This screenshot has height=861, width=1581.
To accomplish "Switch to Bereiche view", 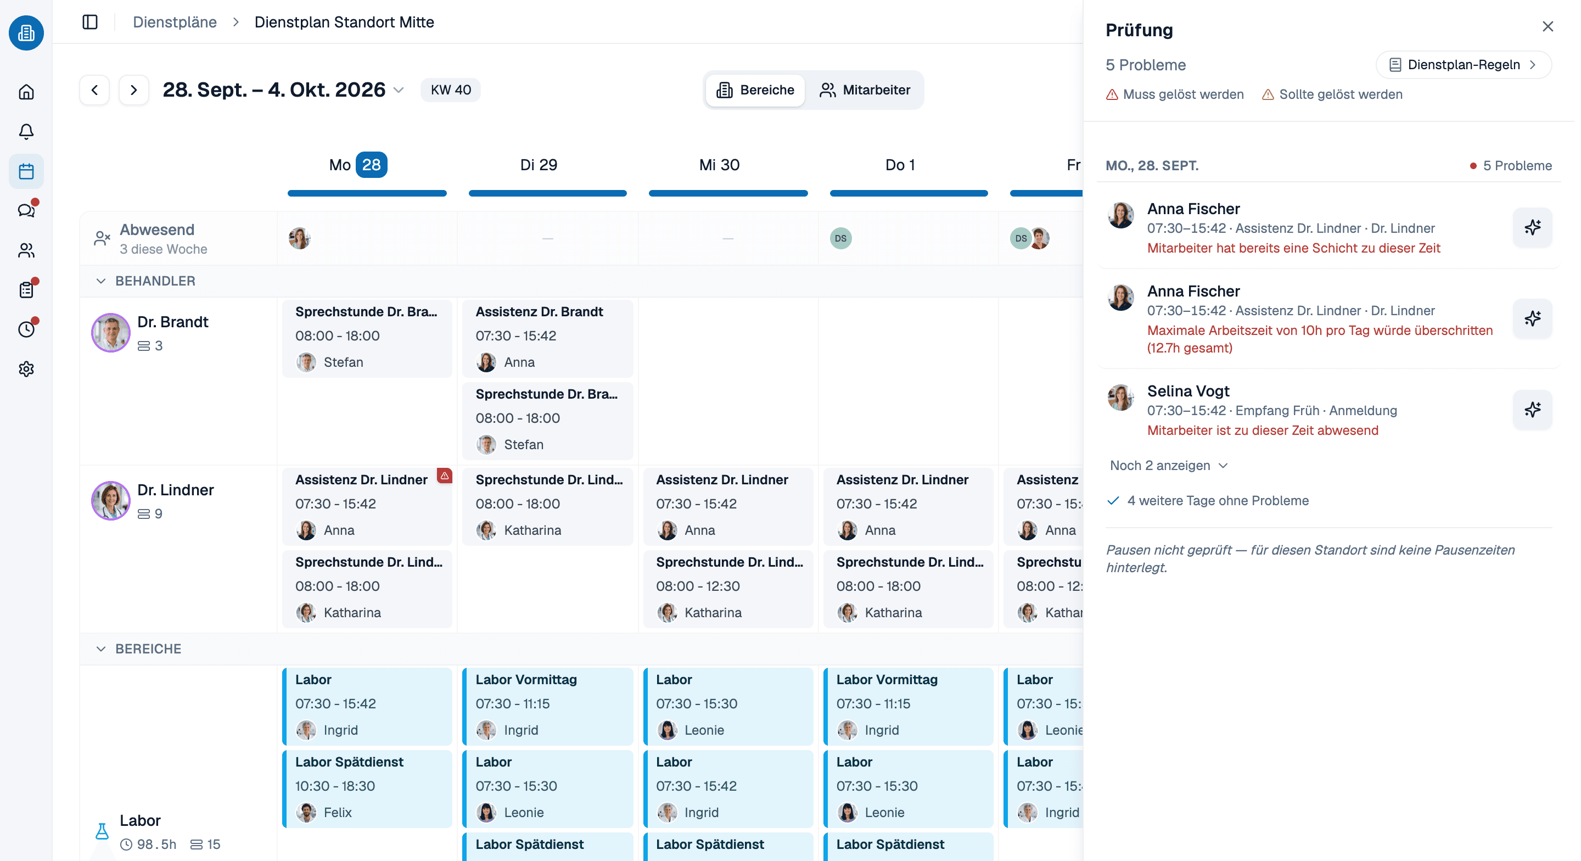I will (755, 90).
